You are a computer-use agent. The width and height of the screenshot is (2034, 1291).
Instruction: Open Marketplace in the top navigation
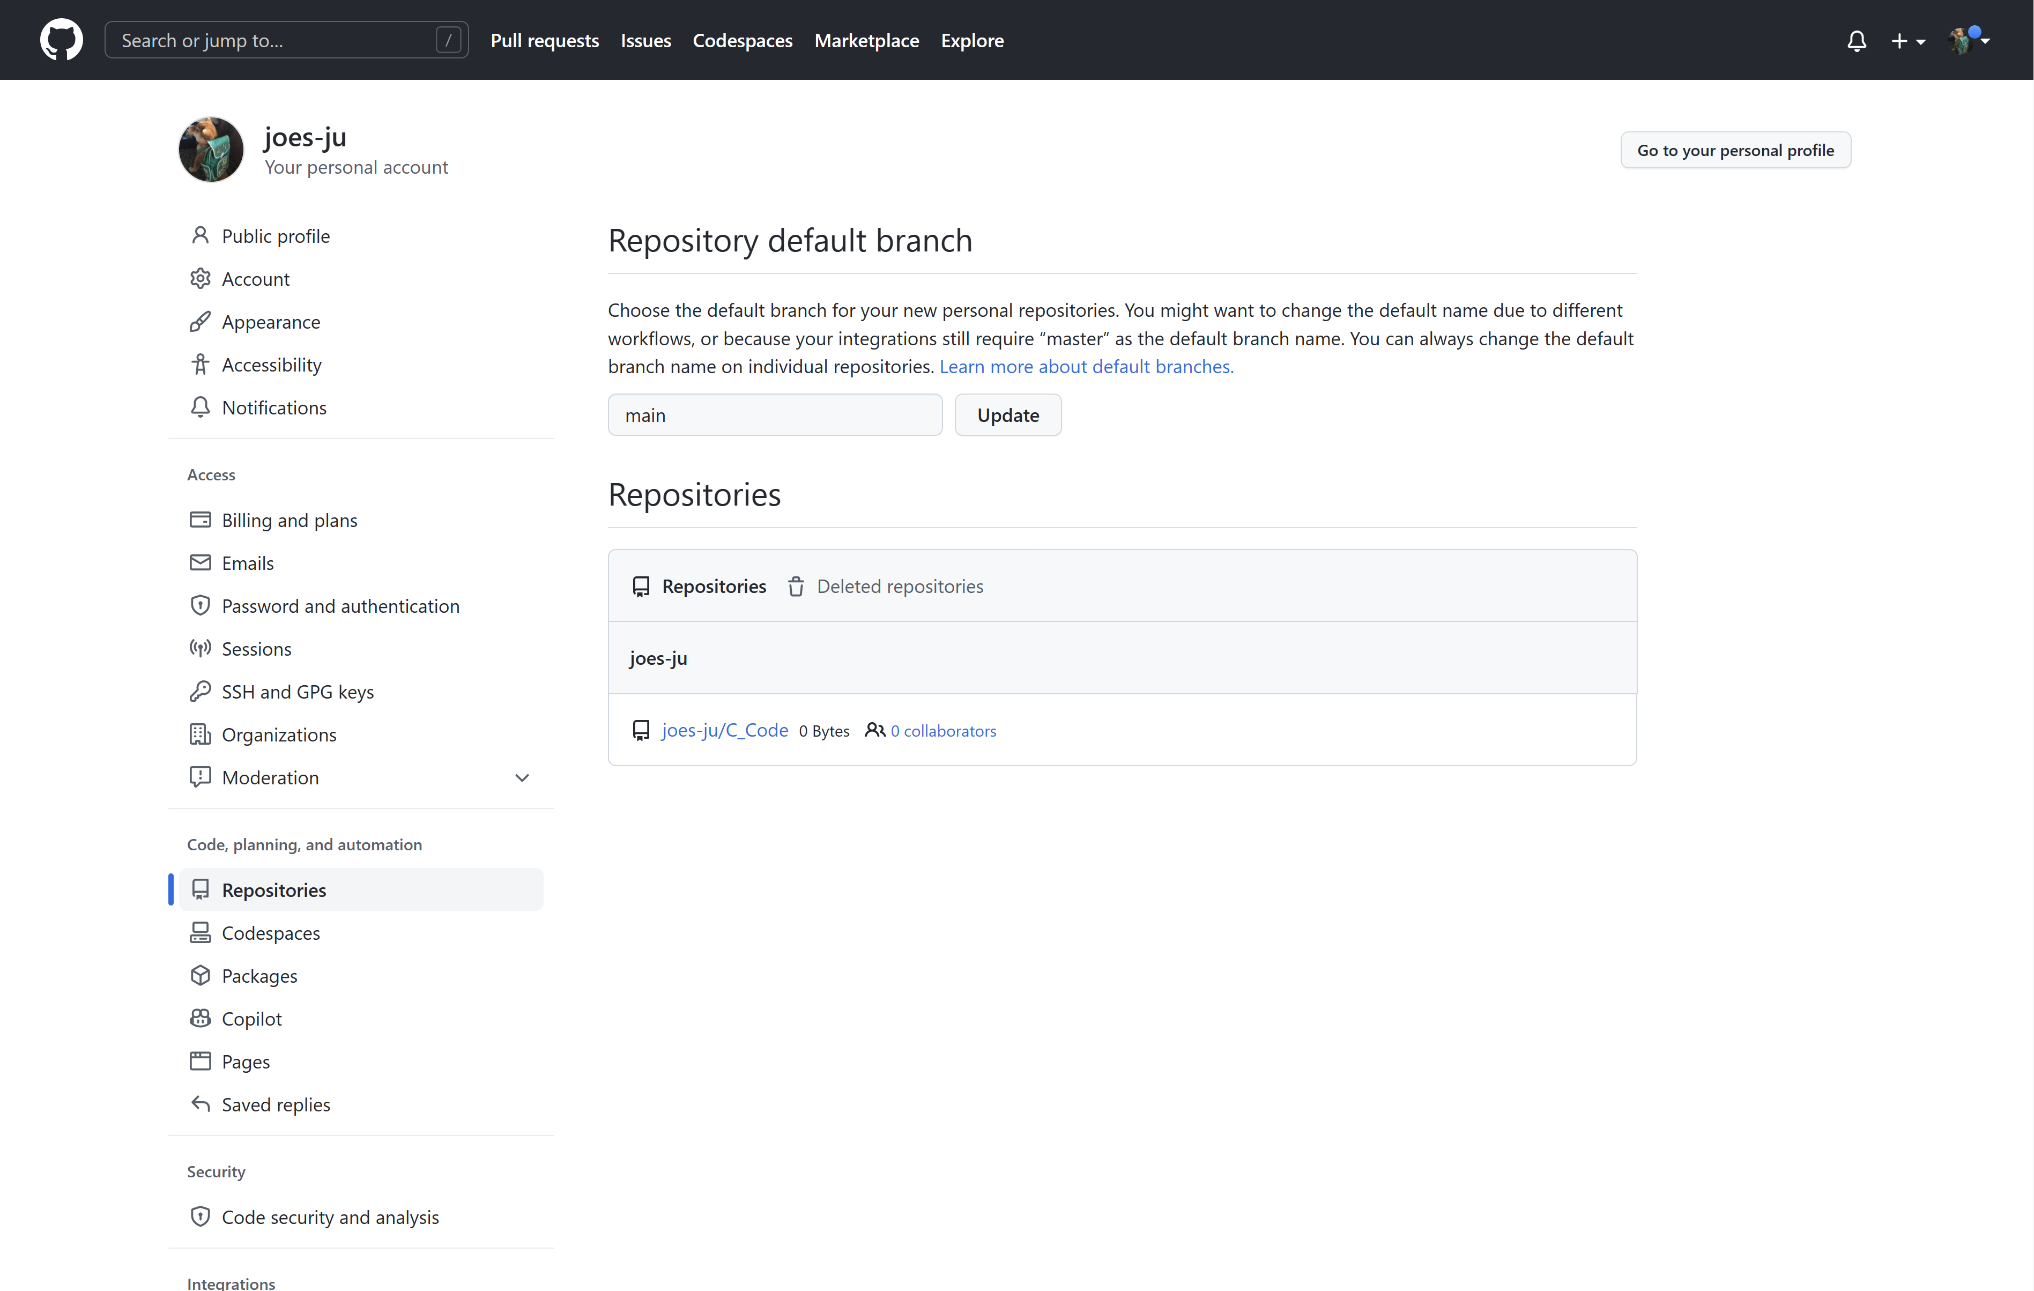pyautogui.click(x=867, y=41)
